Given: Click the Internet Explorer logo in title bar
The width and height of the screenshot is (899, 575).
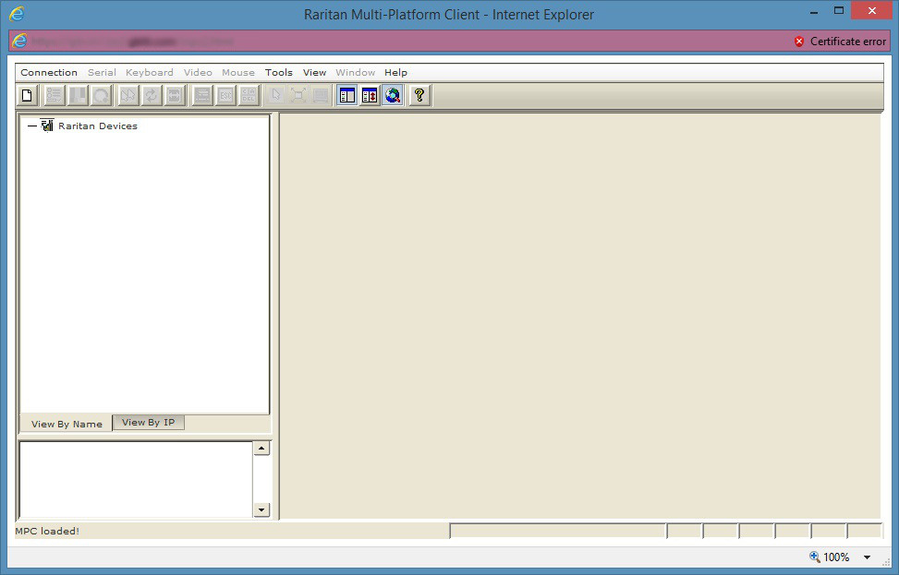Looking at the screenshot, I should [x=17, y=14].
